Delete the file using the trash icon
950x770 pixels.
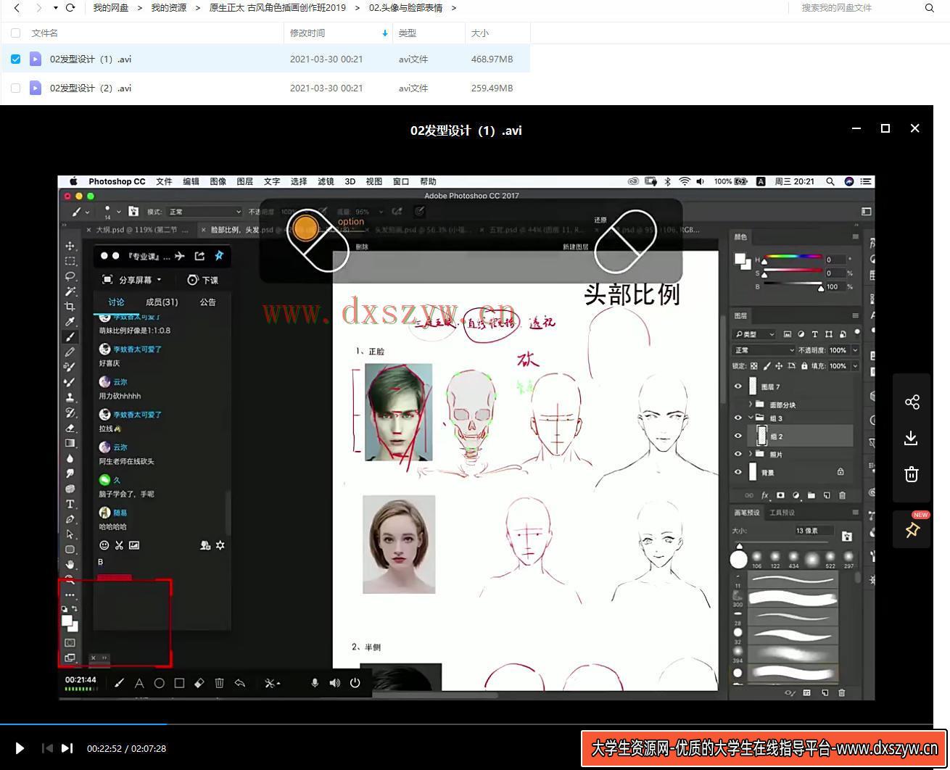[912, 474]
